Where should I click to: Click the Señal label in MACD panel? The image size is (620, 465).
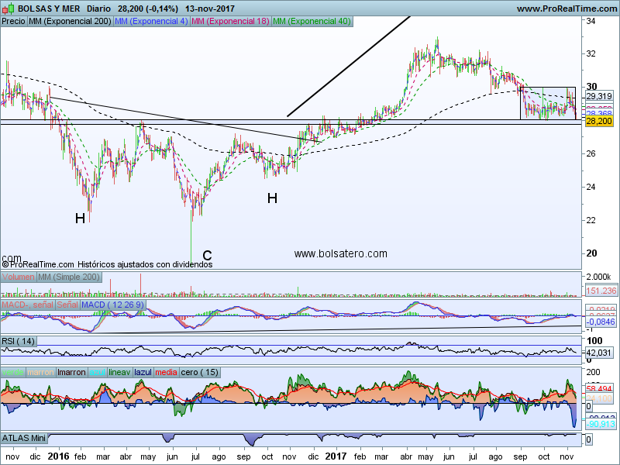point(67,306)
